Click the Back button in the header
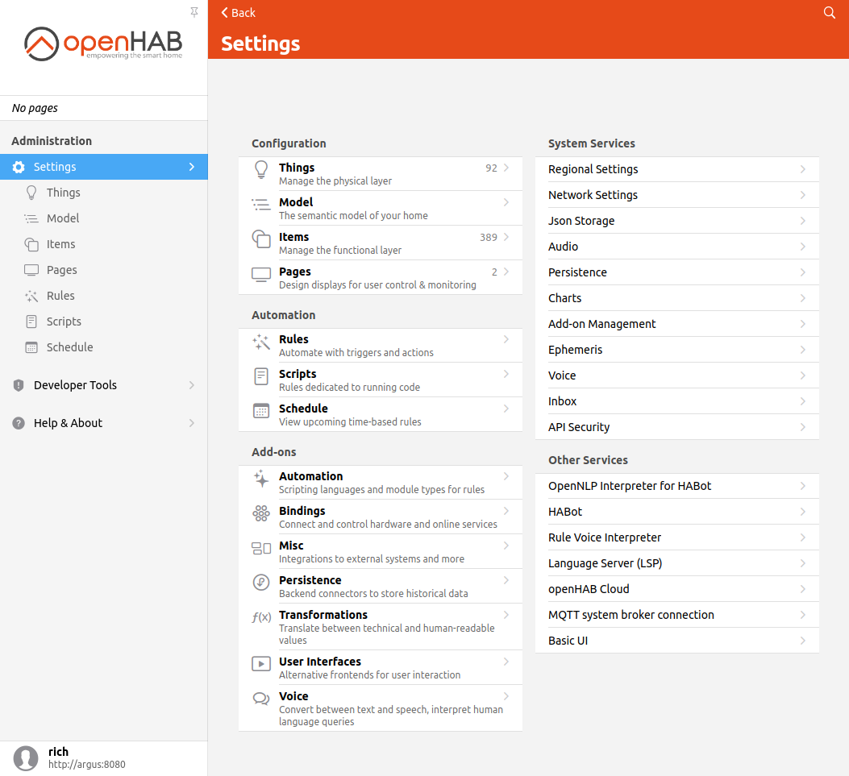Screen dimensions: 849x776 (x=237, y=13)
